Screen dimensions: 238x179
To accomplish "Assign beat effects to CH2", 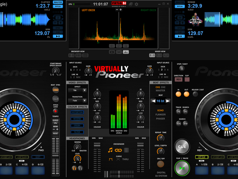I will click(x=163, y=87).
